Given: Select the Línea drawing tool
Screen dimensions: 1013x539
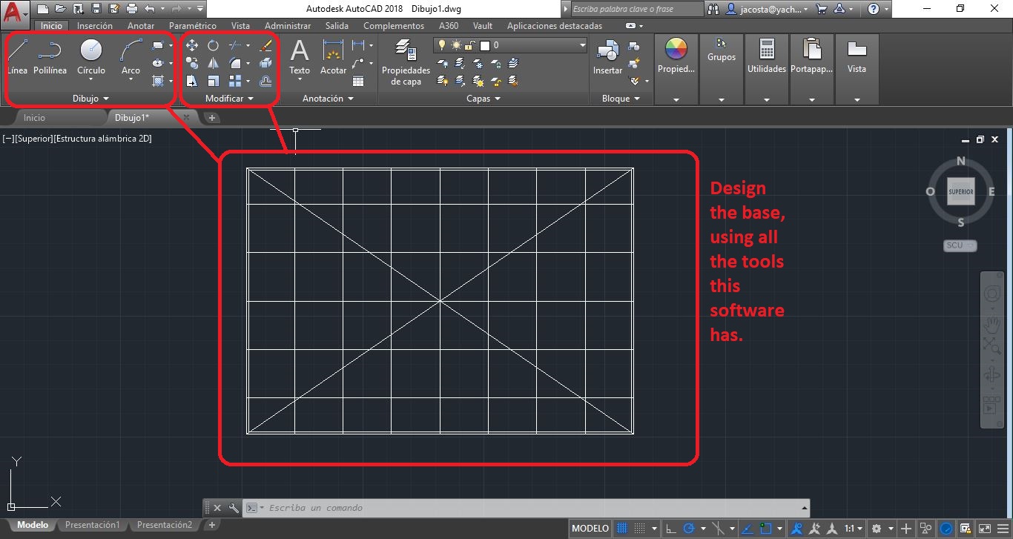Looking at the screenshot, I should (x=17, y=57).
